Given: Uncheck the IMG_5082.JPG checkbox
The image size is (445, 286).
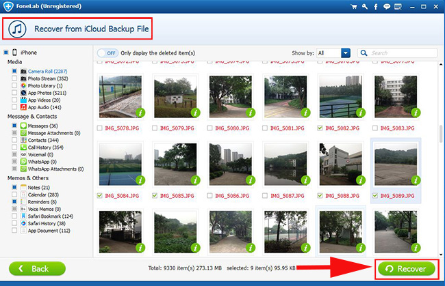Looking at the screenshot, I should pos(320,128).
